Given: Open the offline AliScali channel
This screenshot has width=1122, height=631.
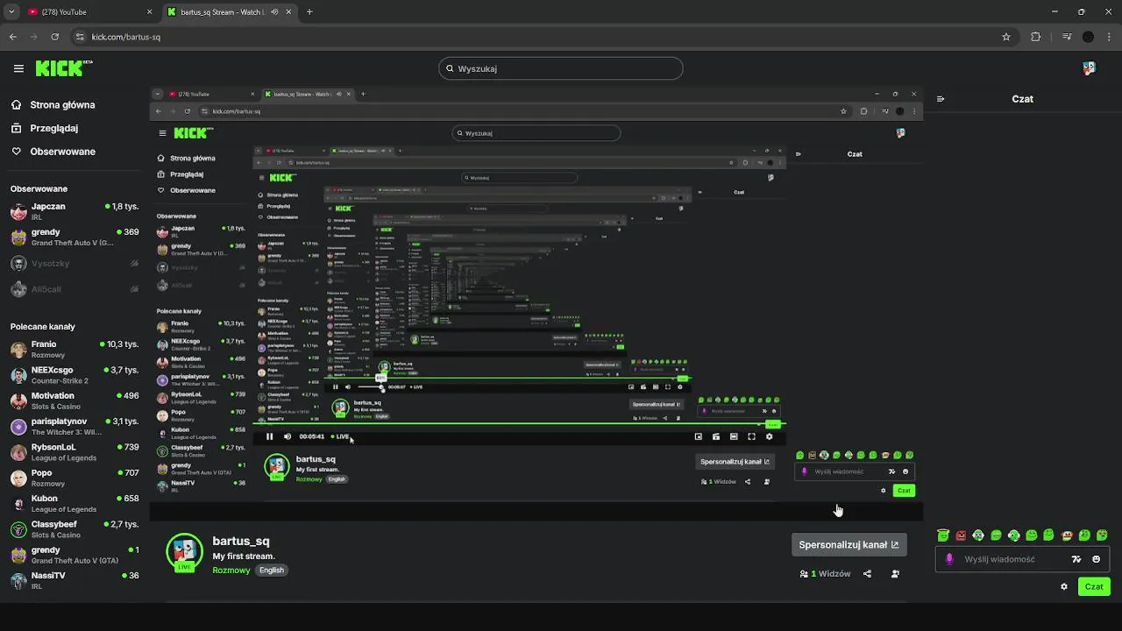Looking at the screenshot, I should click(75, 289).
